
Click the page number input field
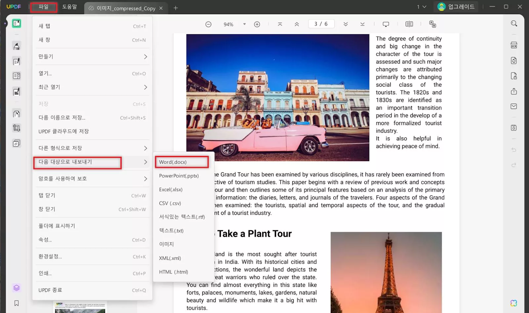(321, 24)
